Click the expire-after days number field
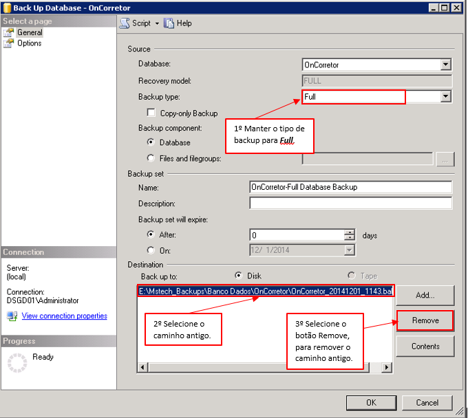This screenshot has height=418, width=468. pos(297,235)
